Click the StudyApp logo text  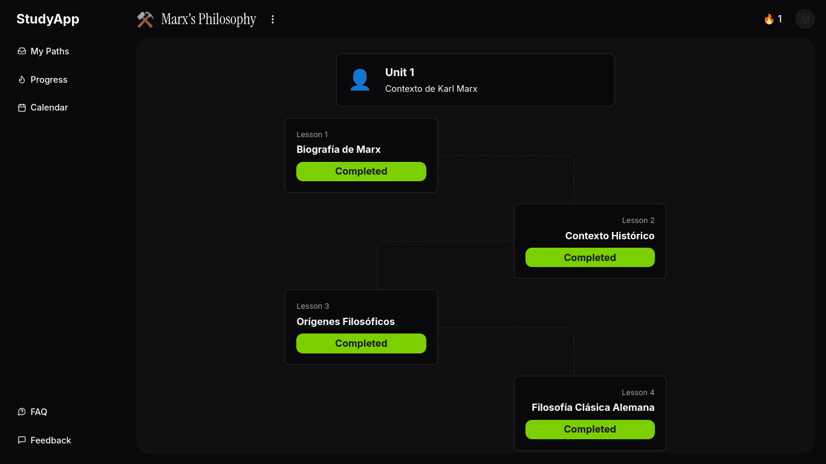[x=48, y=19]
